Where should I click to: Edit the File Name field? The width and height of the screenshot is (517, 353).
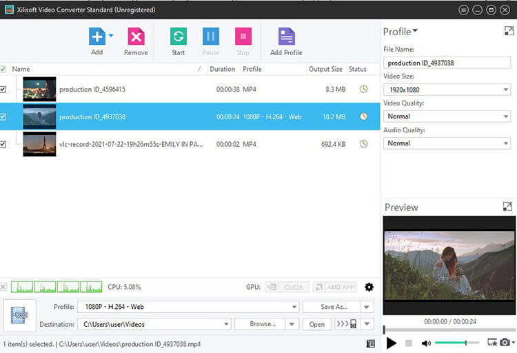(447, 63)
